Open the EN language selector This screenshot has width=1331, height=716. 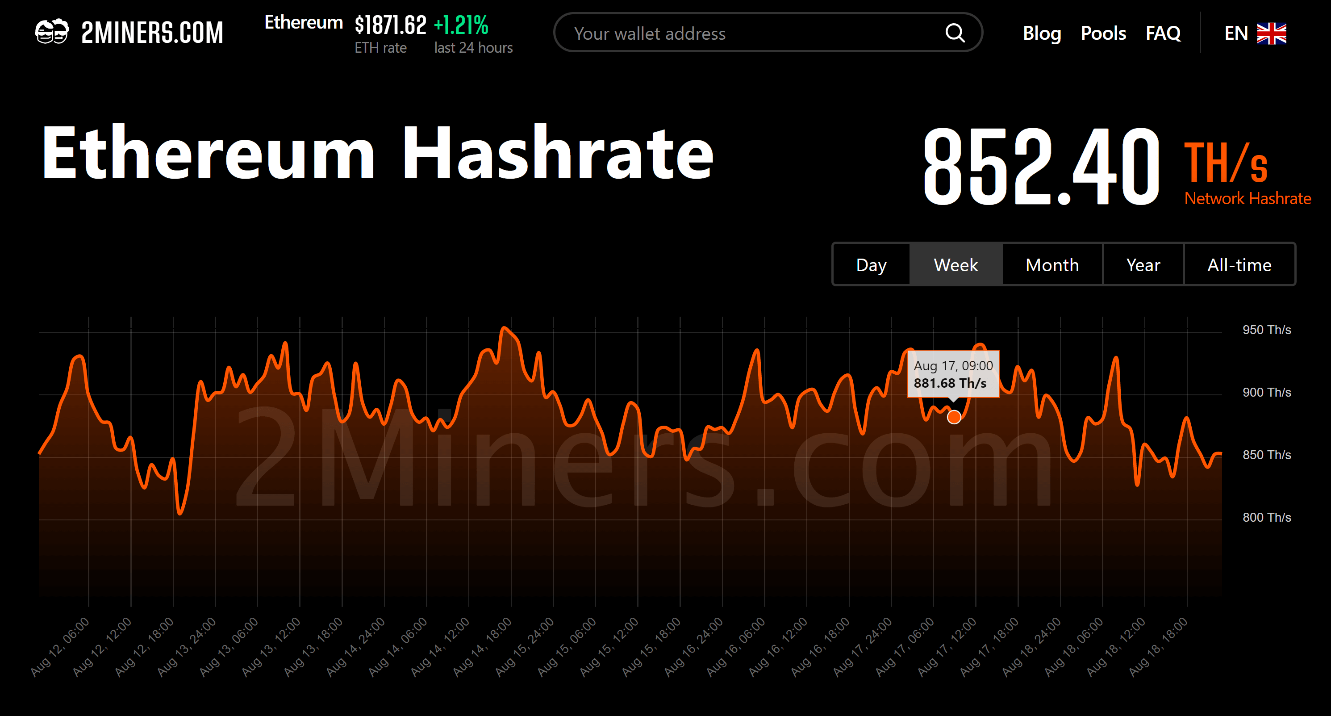(1236, 33)
